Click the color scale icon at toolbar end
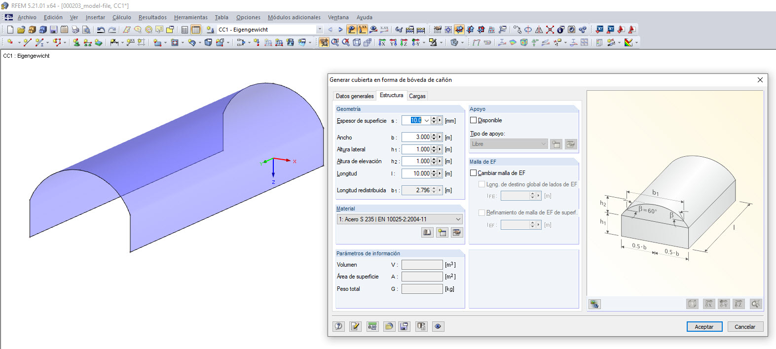 628,42
